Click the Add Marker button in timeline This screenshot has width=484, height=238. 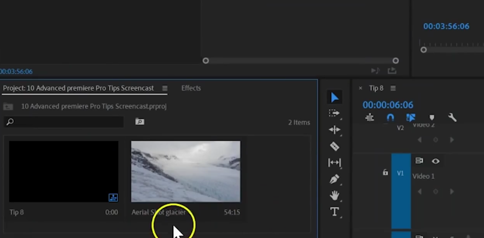[431, 117]
